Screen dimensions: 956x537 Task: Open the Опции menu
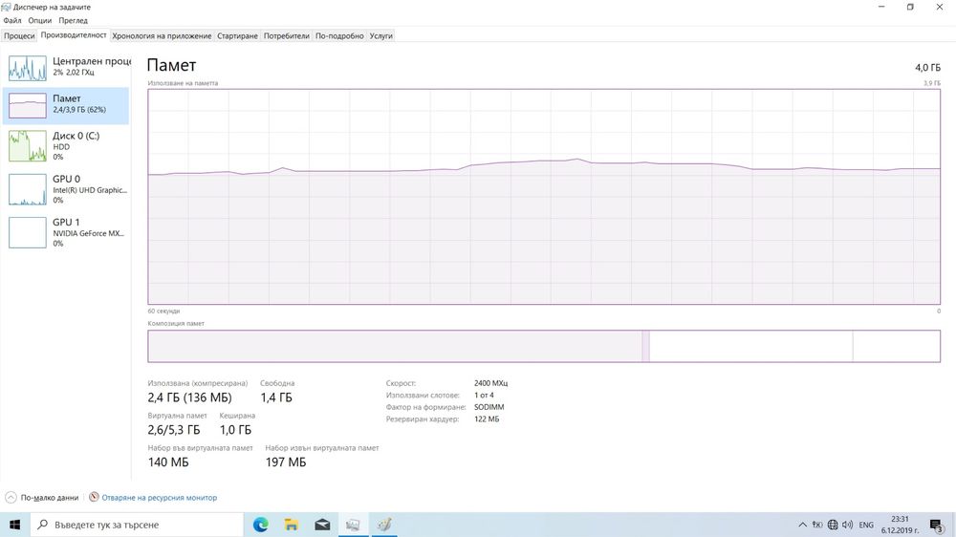(39, 20)
